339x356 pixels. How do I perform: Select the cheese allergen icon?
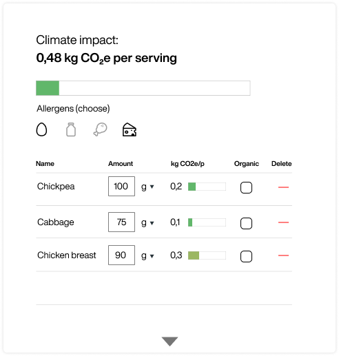pyautogui.click(x=130, y=129)
